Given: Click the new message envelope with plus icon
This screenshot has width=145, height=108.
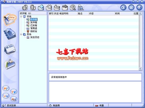Looking at the screenshot, I should coord(41,8).
